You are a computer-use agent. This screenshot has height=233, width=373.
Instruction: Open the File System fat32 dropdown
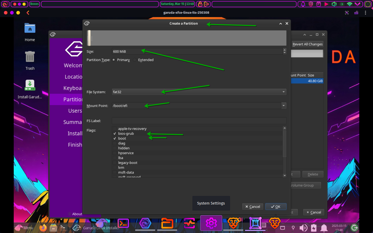(199, 92)
